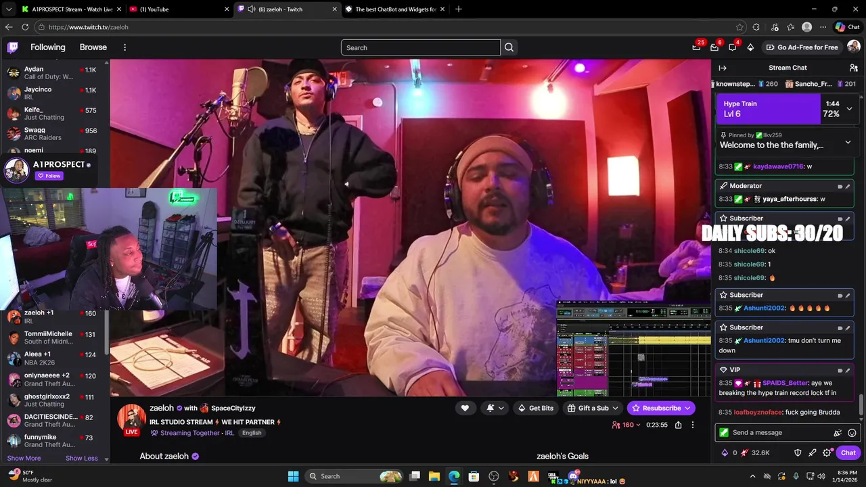Click the Twitch search input field

point(420,47)
